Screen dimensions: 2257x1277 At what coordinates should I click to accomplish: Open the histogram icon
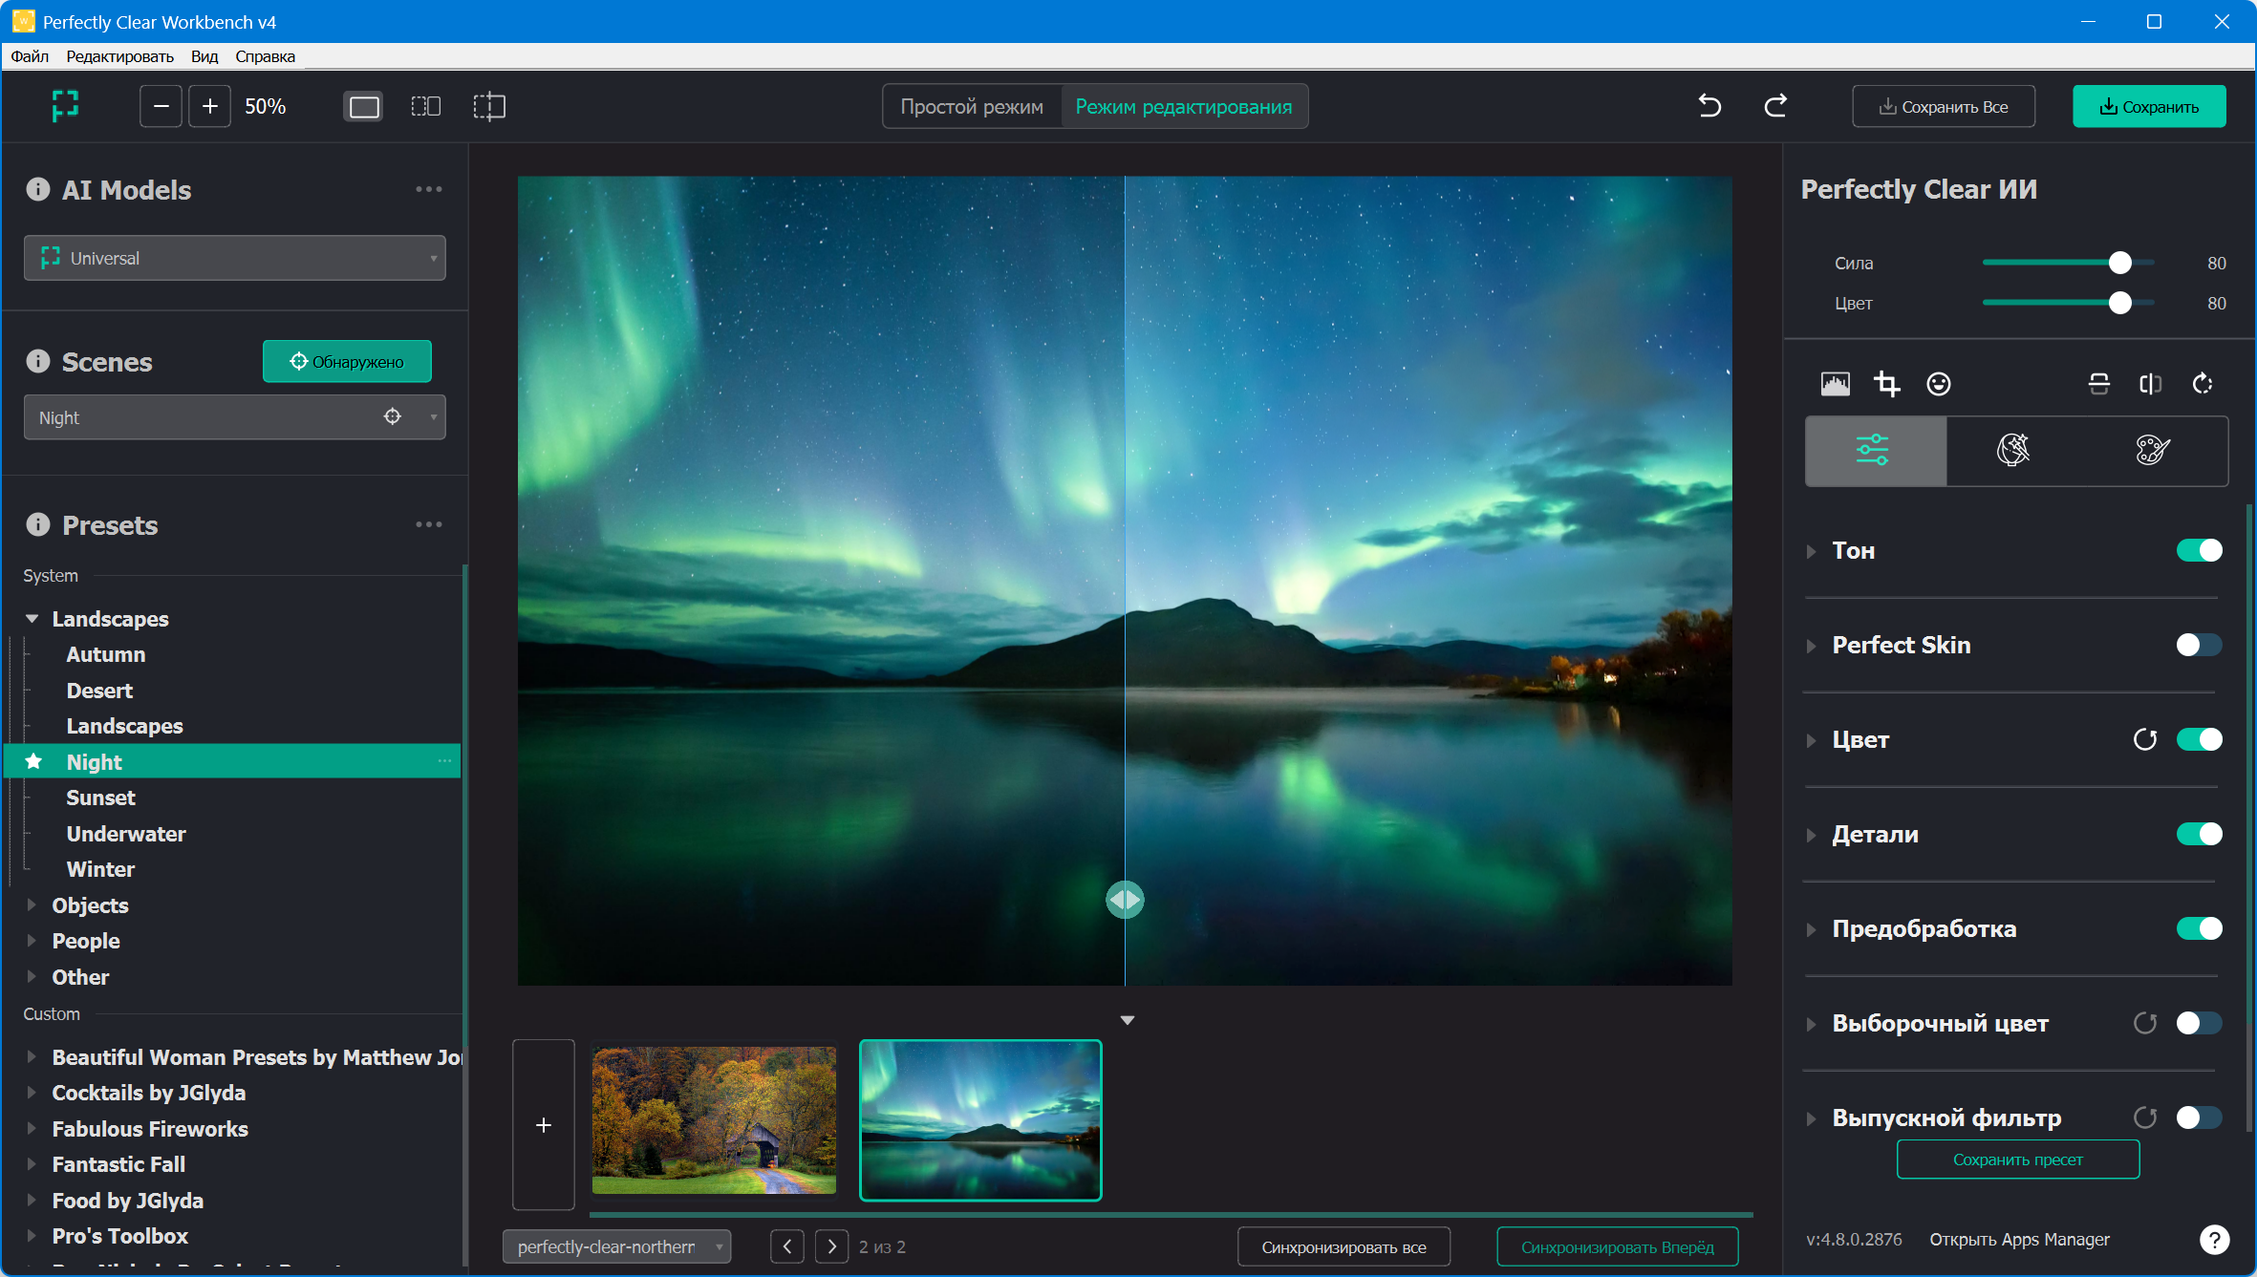1835,384
